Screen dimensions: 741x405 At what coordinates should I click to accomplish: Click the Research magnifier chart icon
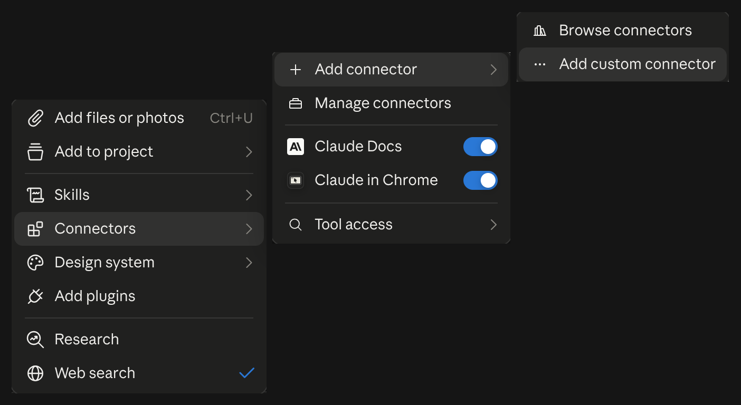point(35,340)
